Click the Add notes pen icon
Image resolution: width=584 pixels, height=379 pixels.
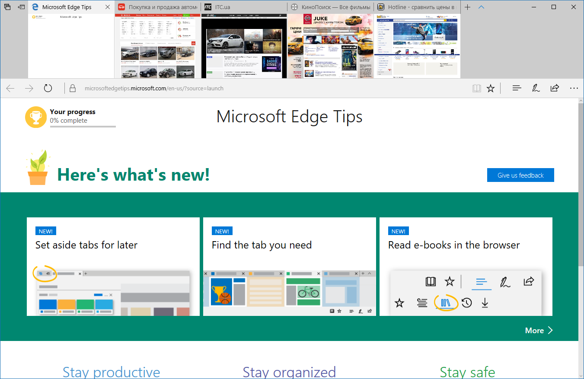pyautogui.click(x=536, y=89)
